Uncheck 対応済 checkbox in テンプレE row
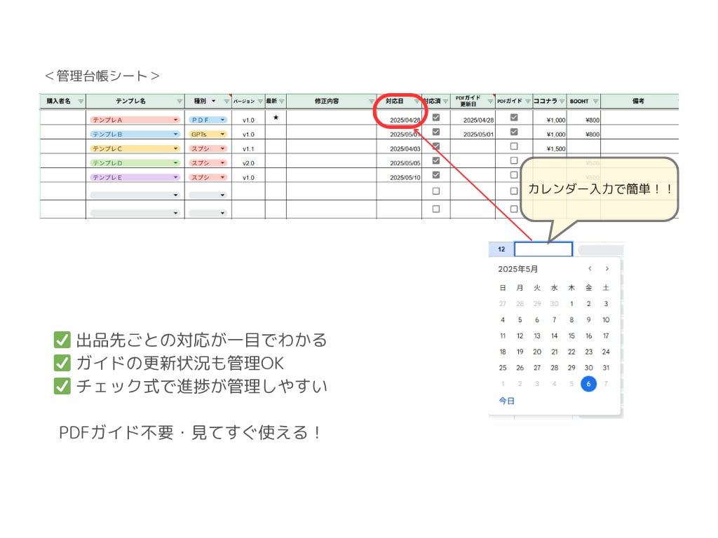The height and width of the screenshot is (538, 718). (x=436, y=174)
